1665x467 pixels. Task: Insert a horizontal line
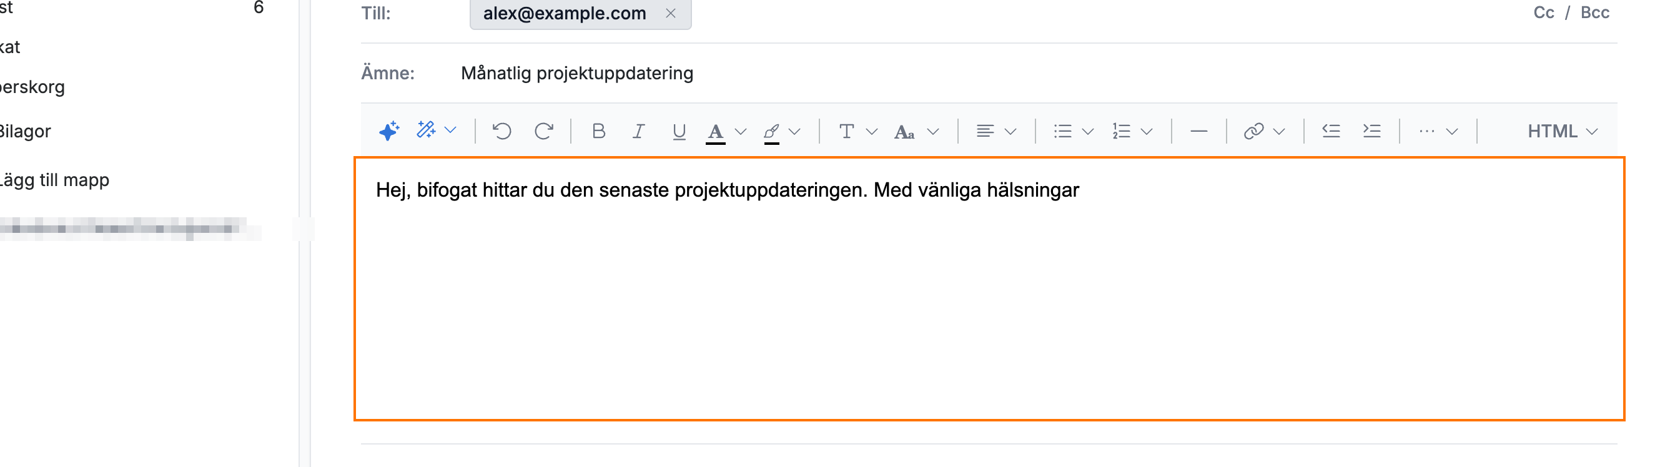pos(1198,132)
